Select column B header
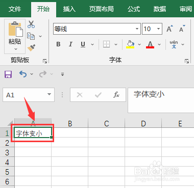This screenshot has height=188, width=194. (x=70, y=123)
